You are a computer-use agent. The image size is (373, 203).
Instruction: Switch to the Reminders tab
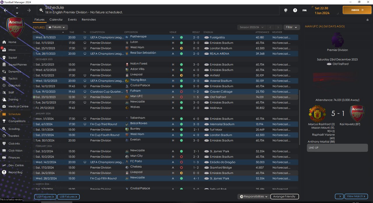89,20
